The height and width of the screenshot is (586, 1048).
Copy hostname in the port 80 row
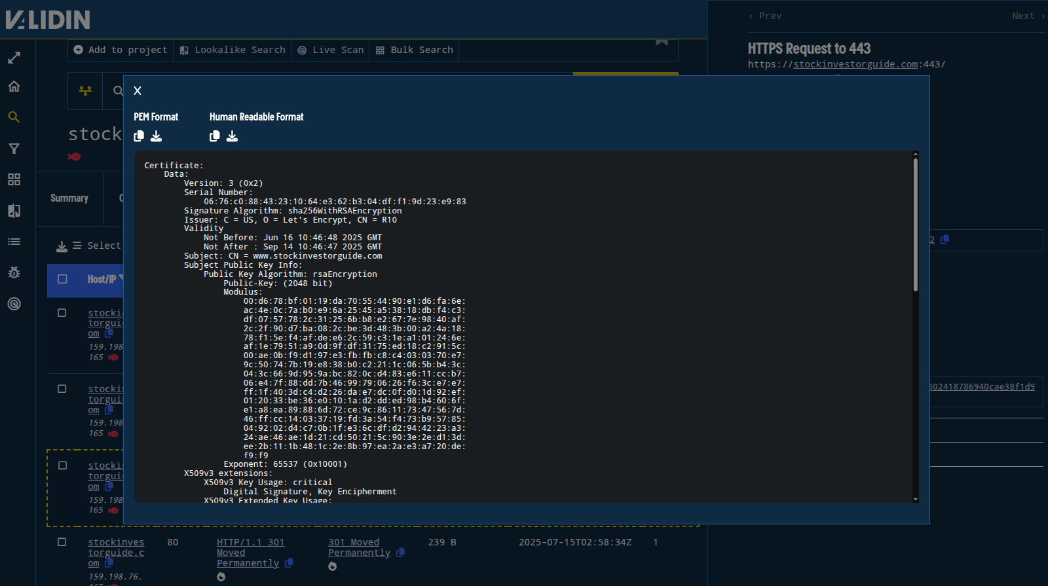pyautogui.click(x=109, y=563)
